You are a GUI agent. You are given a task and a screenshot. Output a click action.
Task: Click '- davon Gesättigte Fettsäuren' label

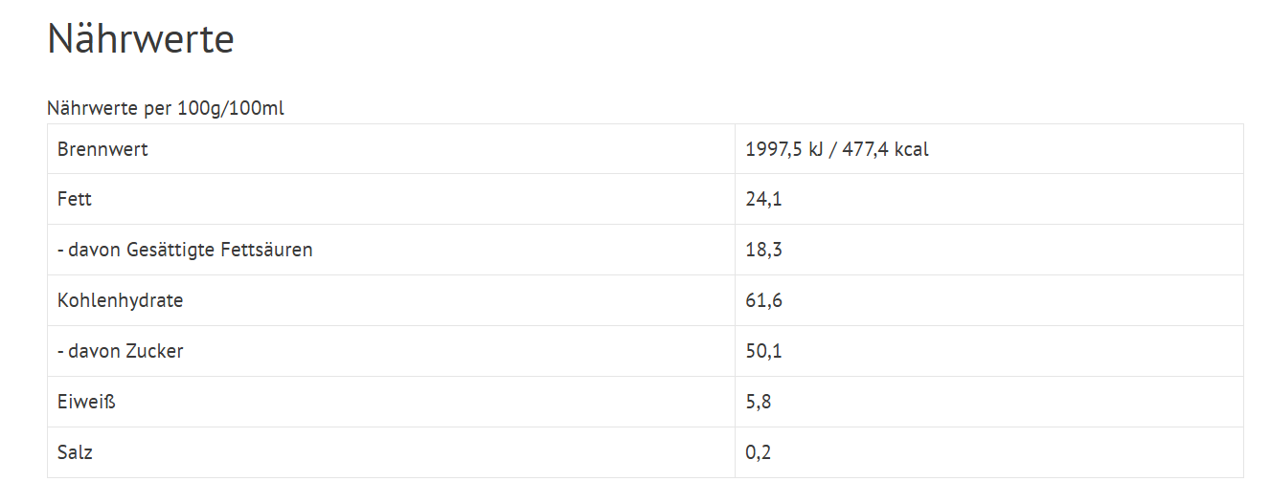coord(185,250)
